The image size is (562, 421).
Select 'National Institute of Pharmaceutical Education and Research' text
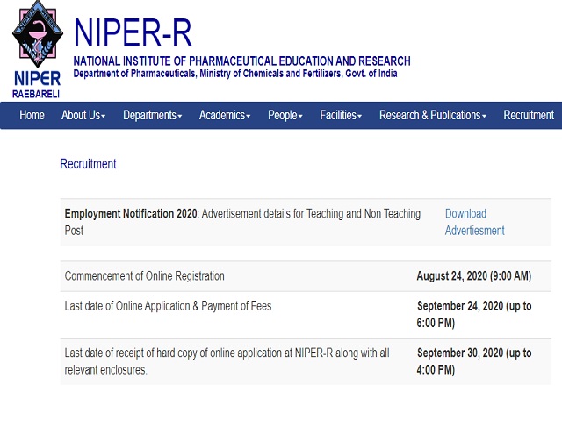tap(242, 61)
